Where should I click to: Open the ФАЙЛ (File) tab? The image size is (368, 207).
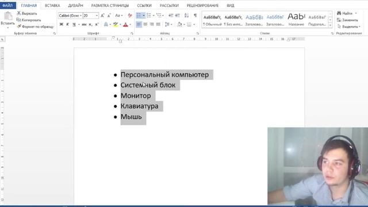(x=7, y=5)
